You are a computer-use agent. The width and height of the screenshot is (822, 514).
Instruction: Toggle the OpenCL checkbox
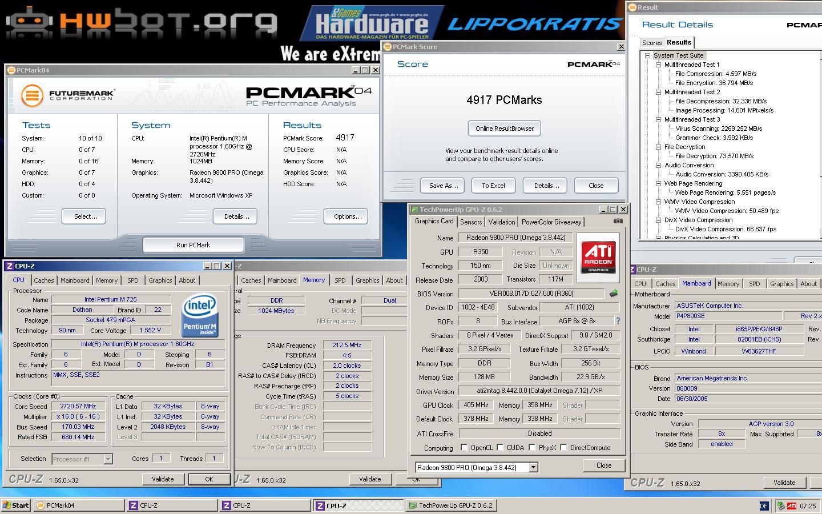pyautogui.click(x=464, y=448)
